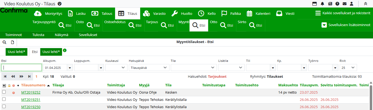
Task: Check the MT2019252 order row checkbox
Action: [4, 92]
